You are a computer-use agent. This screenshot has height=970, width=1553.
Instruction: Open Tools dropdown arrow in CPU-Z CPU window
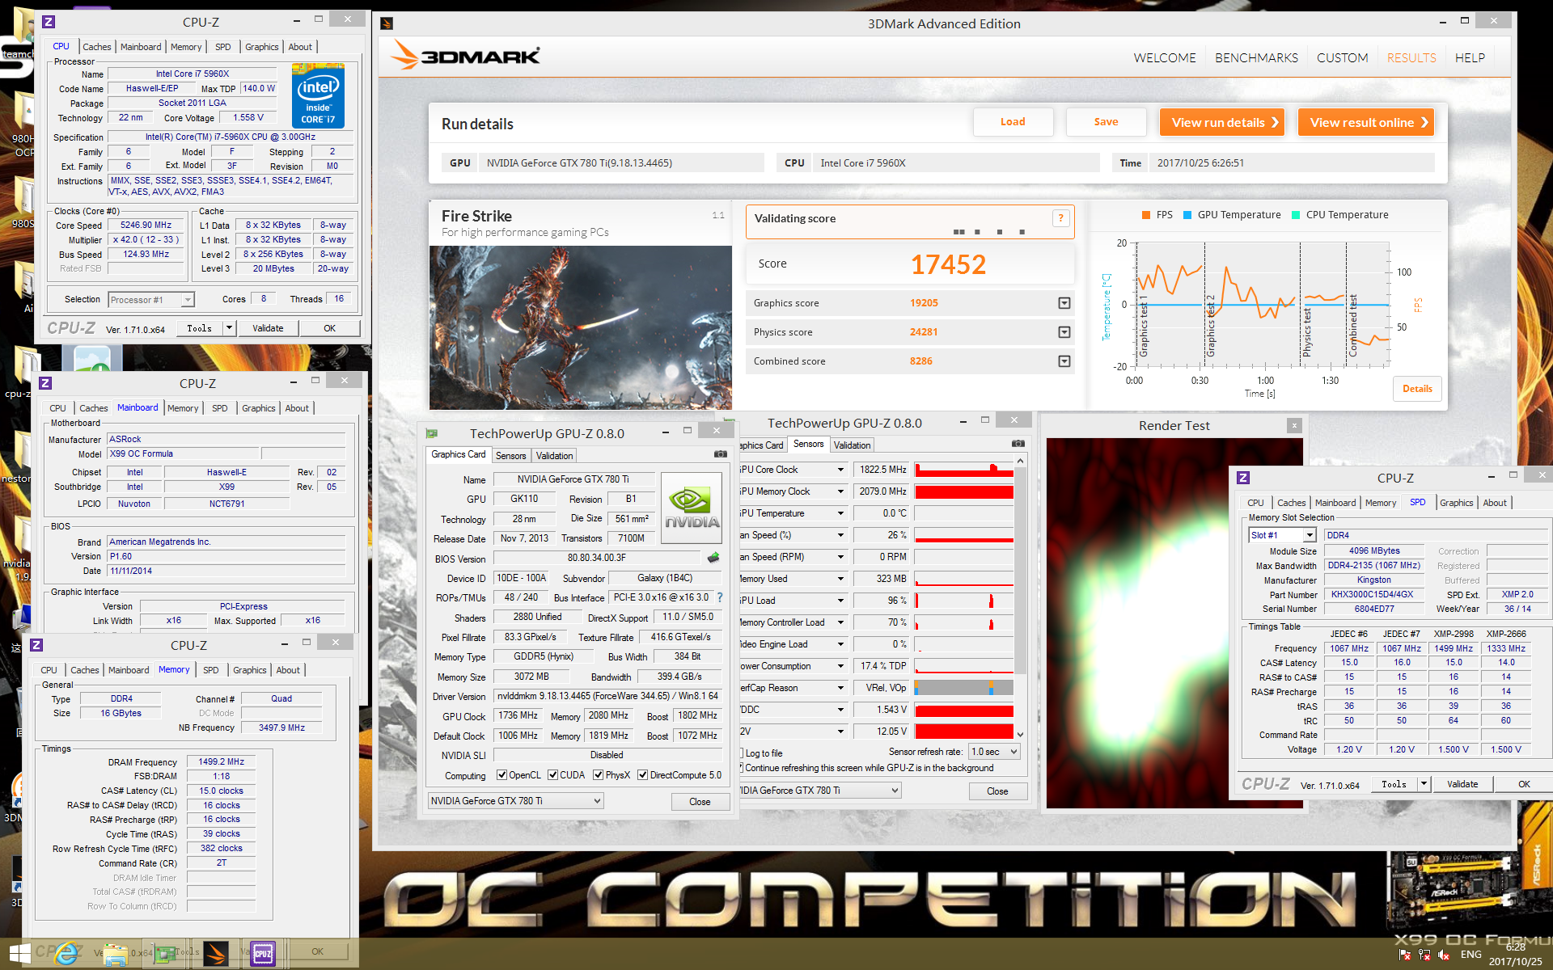[x=230, y=328]
